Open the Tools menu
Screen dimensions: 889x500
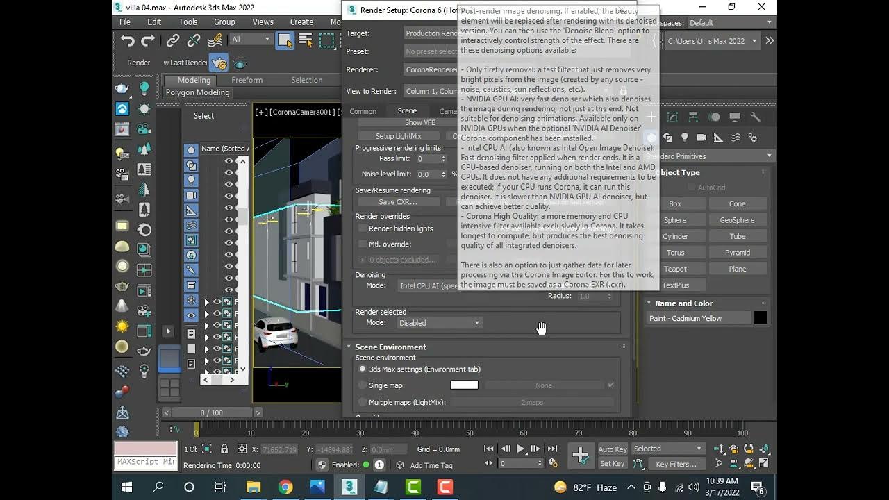click(x=188, y=22)
